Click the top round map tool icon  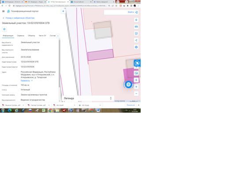[136, 20]
